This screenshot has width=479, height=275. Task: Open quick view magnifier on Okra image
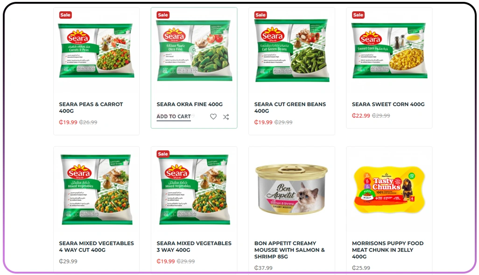tap(194, 50)
